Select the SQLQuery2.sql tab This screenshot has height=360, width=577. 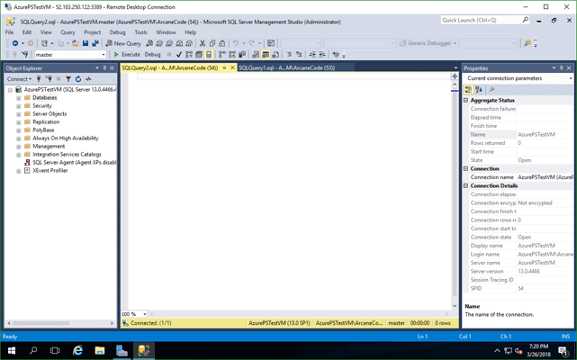point(169,68)
